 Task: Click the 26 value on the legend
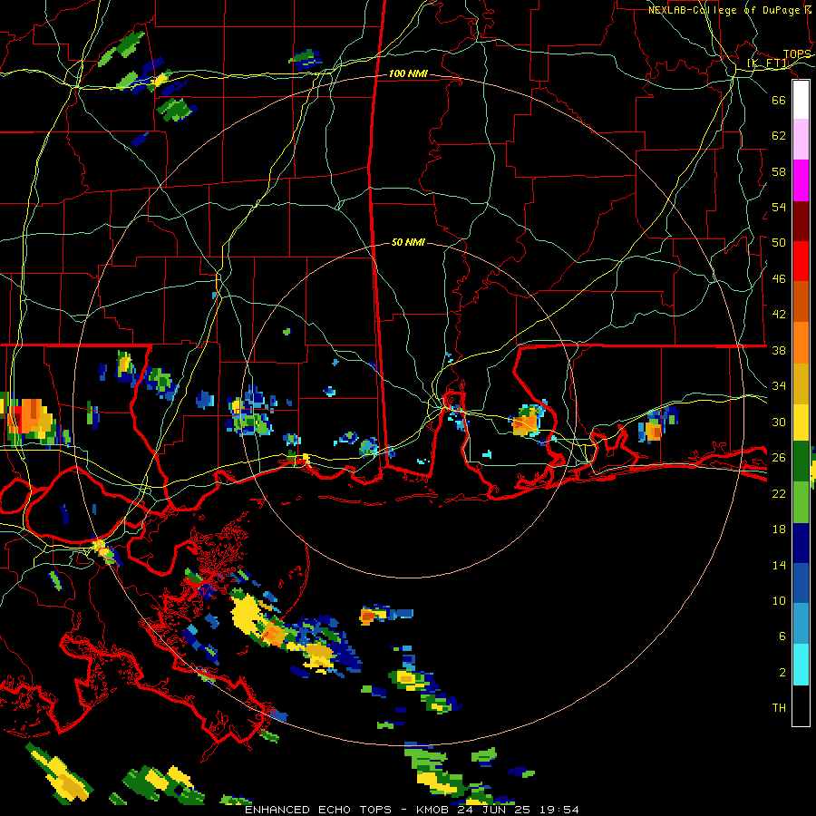[x=779, y=458]
